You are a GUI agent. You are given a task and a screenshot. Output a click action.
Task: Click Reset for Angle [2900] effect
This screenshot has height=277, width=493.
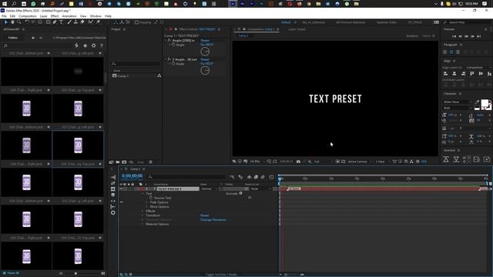pos(205,41)
